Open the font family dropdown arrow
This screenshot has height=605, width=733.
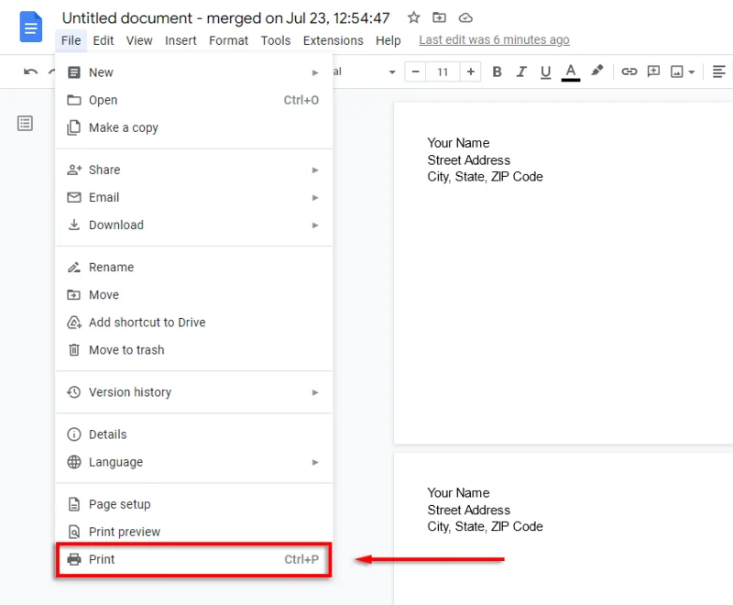(x=392, y=72)
